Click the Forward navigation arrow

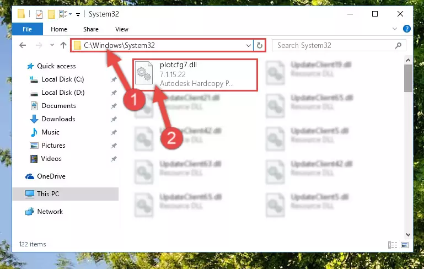(39, 45)
